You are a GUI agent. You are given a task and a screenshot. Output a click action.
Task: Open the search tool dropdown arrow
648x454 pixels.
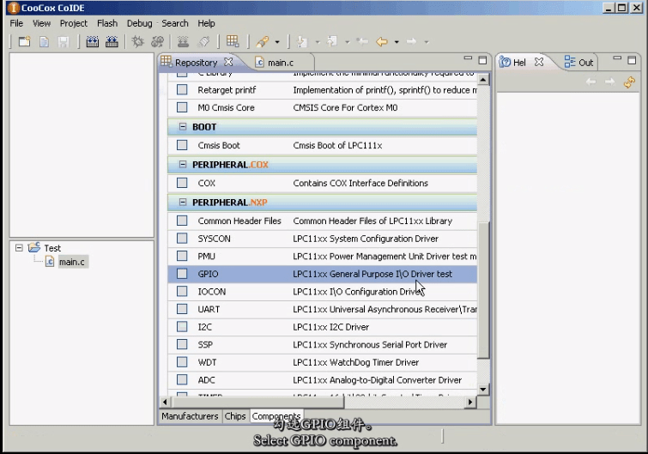click(x=277, y=42)
